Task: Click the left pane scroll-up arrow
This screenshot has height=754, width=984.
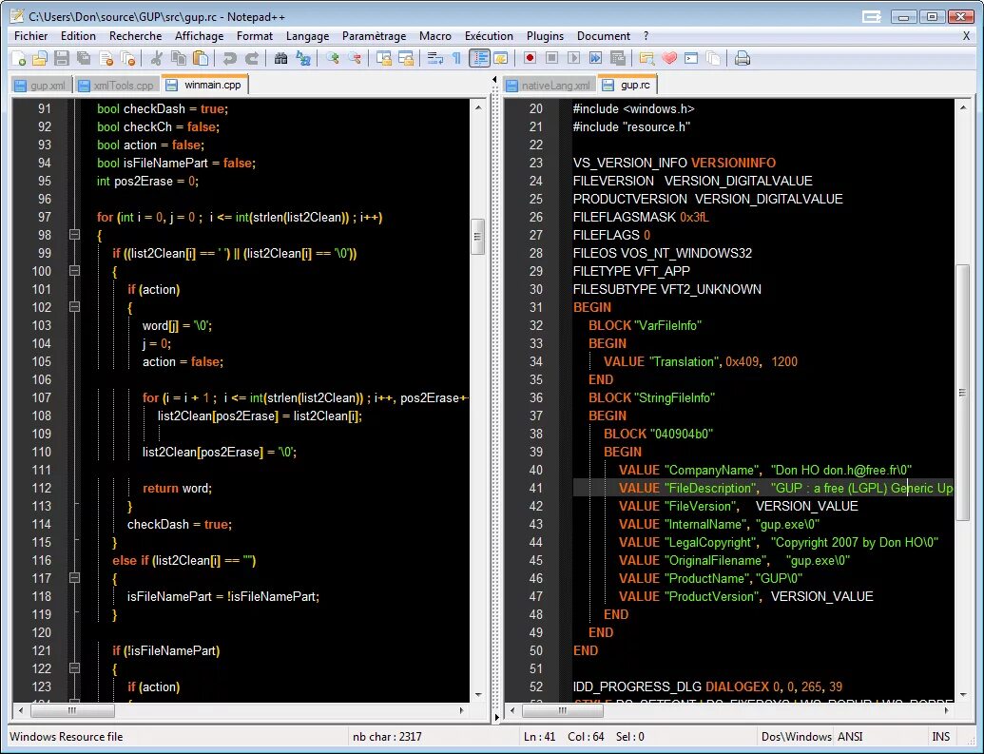Action: click(478, 108)
